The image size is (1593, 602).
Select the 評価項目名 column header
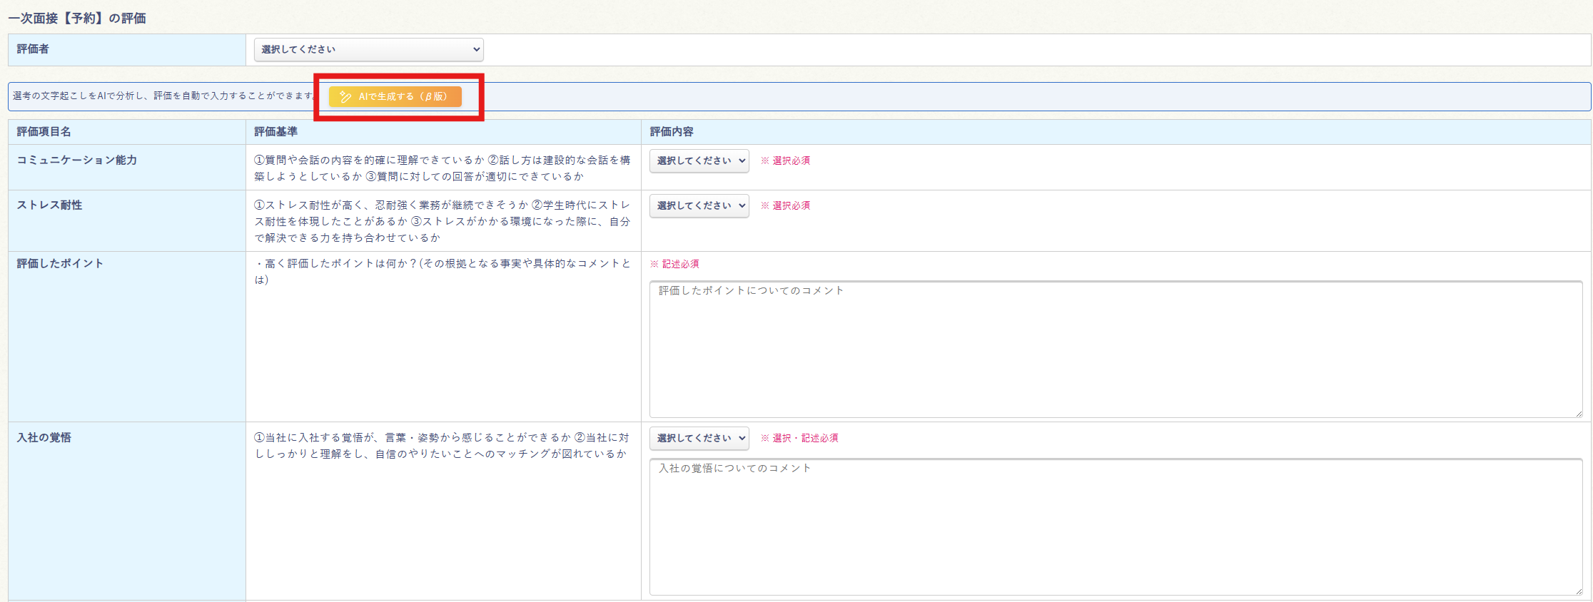(x=44, y=132)
